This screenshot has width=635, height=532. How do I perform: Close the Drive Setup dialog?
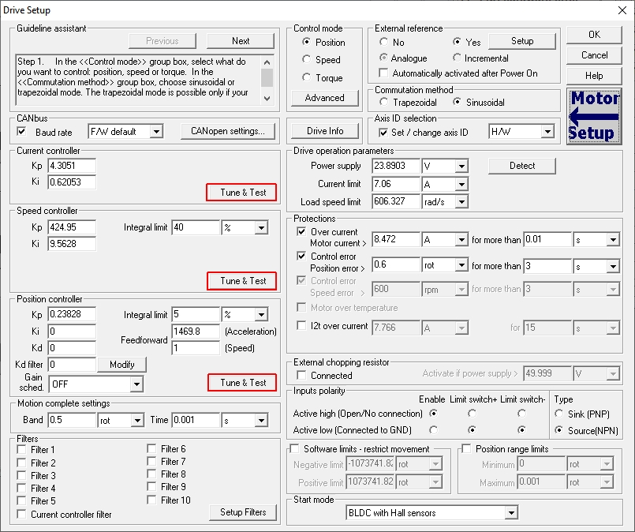tap(622, 10)
